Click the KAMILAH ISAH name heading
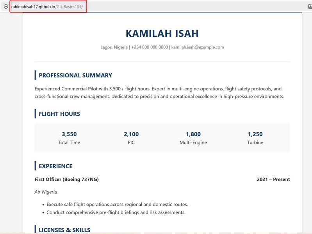Viewport: 312px width, 234px height. point(162,34)
